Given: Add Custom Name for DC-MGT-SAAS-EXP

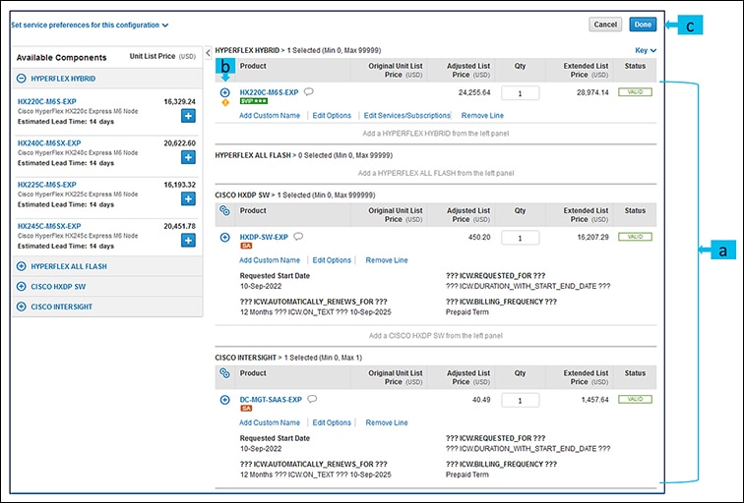Looking at the screenshot, I should (x=270, y=422).
